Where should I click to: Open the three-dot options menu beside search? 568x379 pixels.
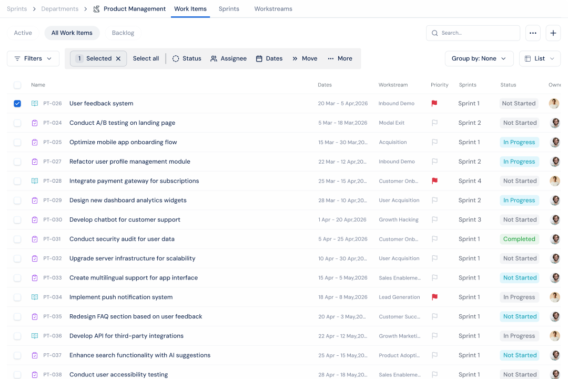click(532, 33)
